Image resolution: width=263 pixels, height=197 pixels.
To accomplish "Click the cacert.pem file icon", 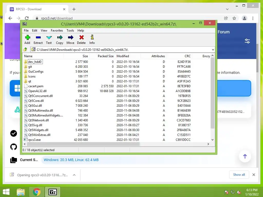I will (x=26, y=86).
